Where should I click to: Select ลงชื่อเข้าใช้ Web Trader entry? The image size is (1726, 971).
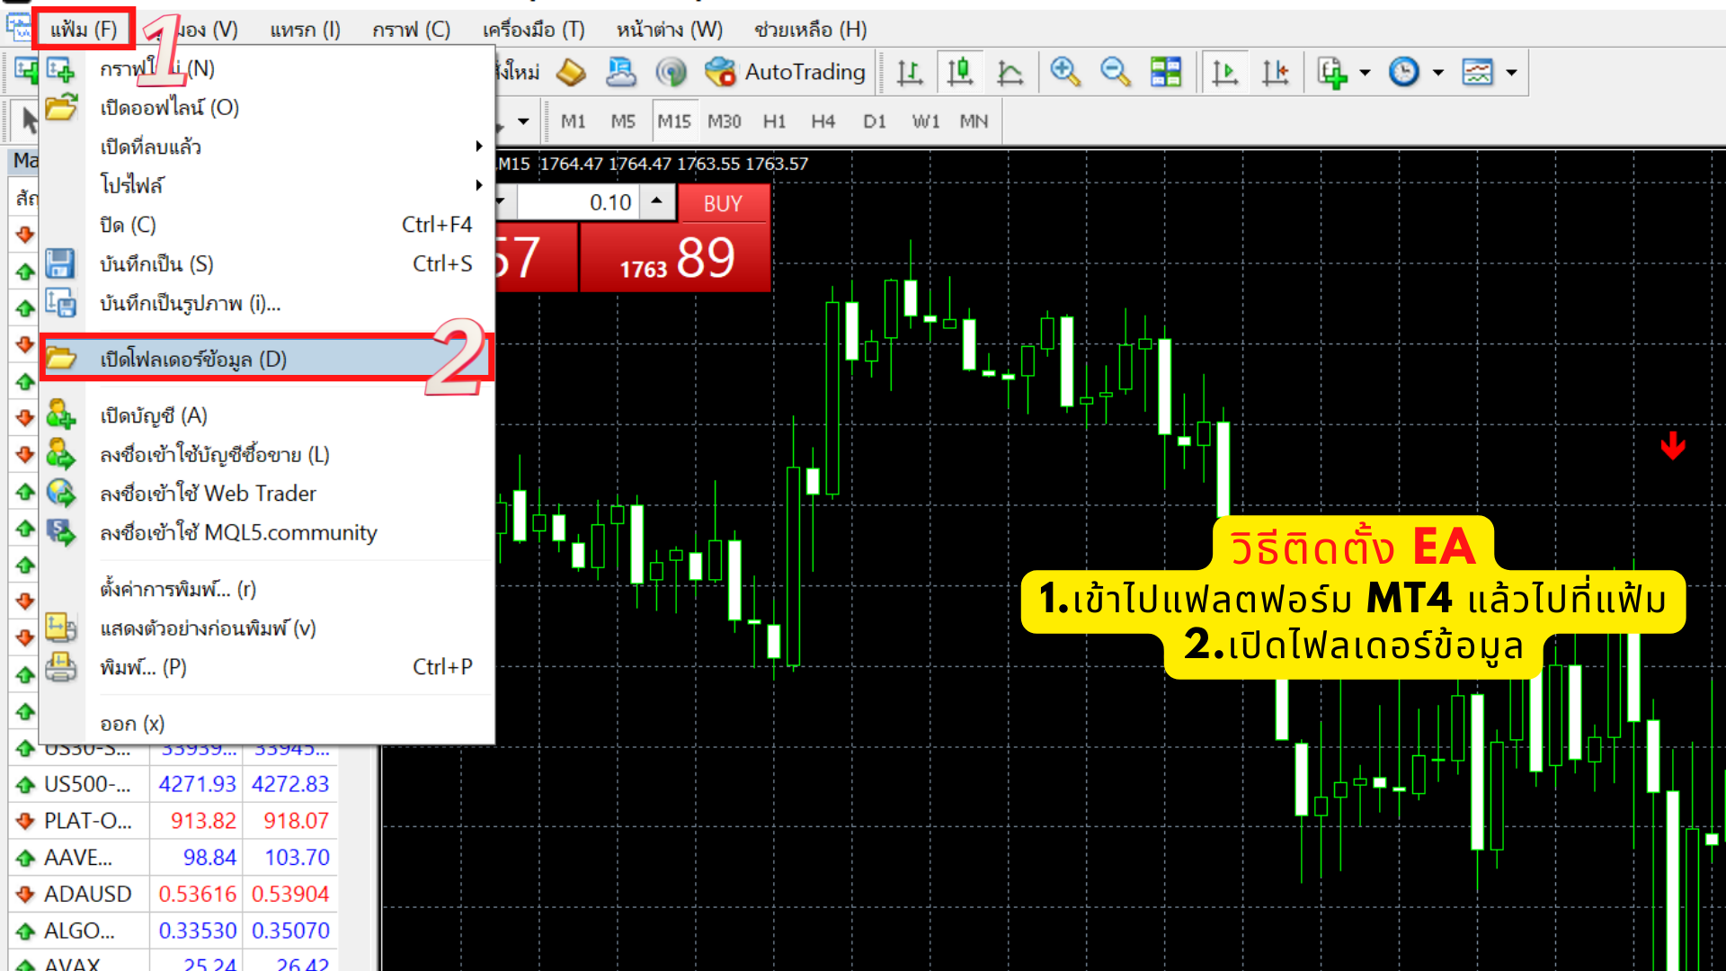click(x=267, y=494)
